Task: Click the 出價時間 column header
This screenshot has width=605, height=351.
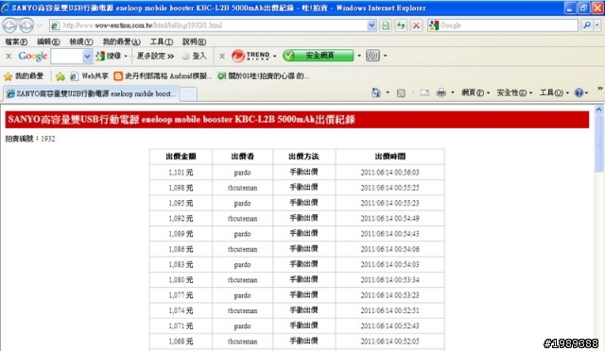Action: tap(389, 157)
